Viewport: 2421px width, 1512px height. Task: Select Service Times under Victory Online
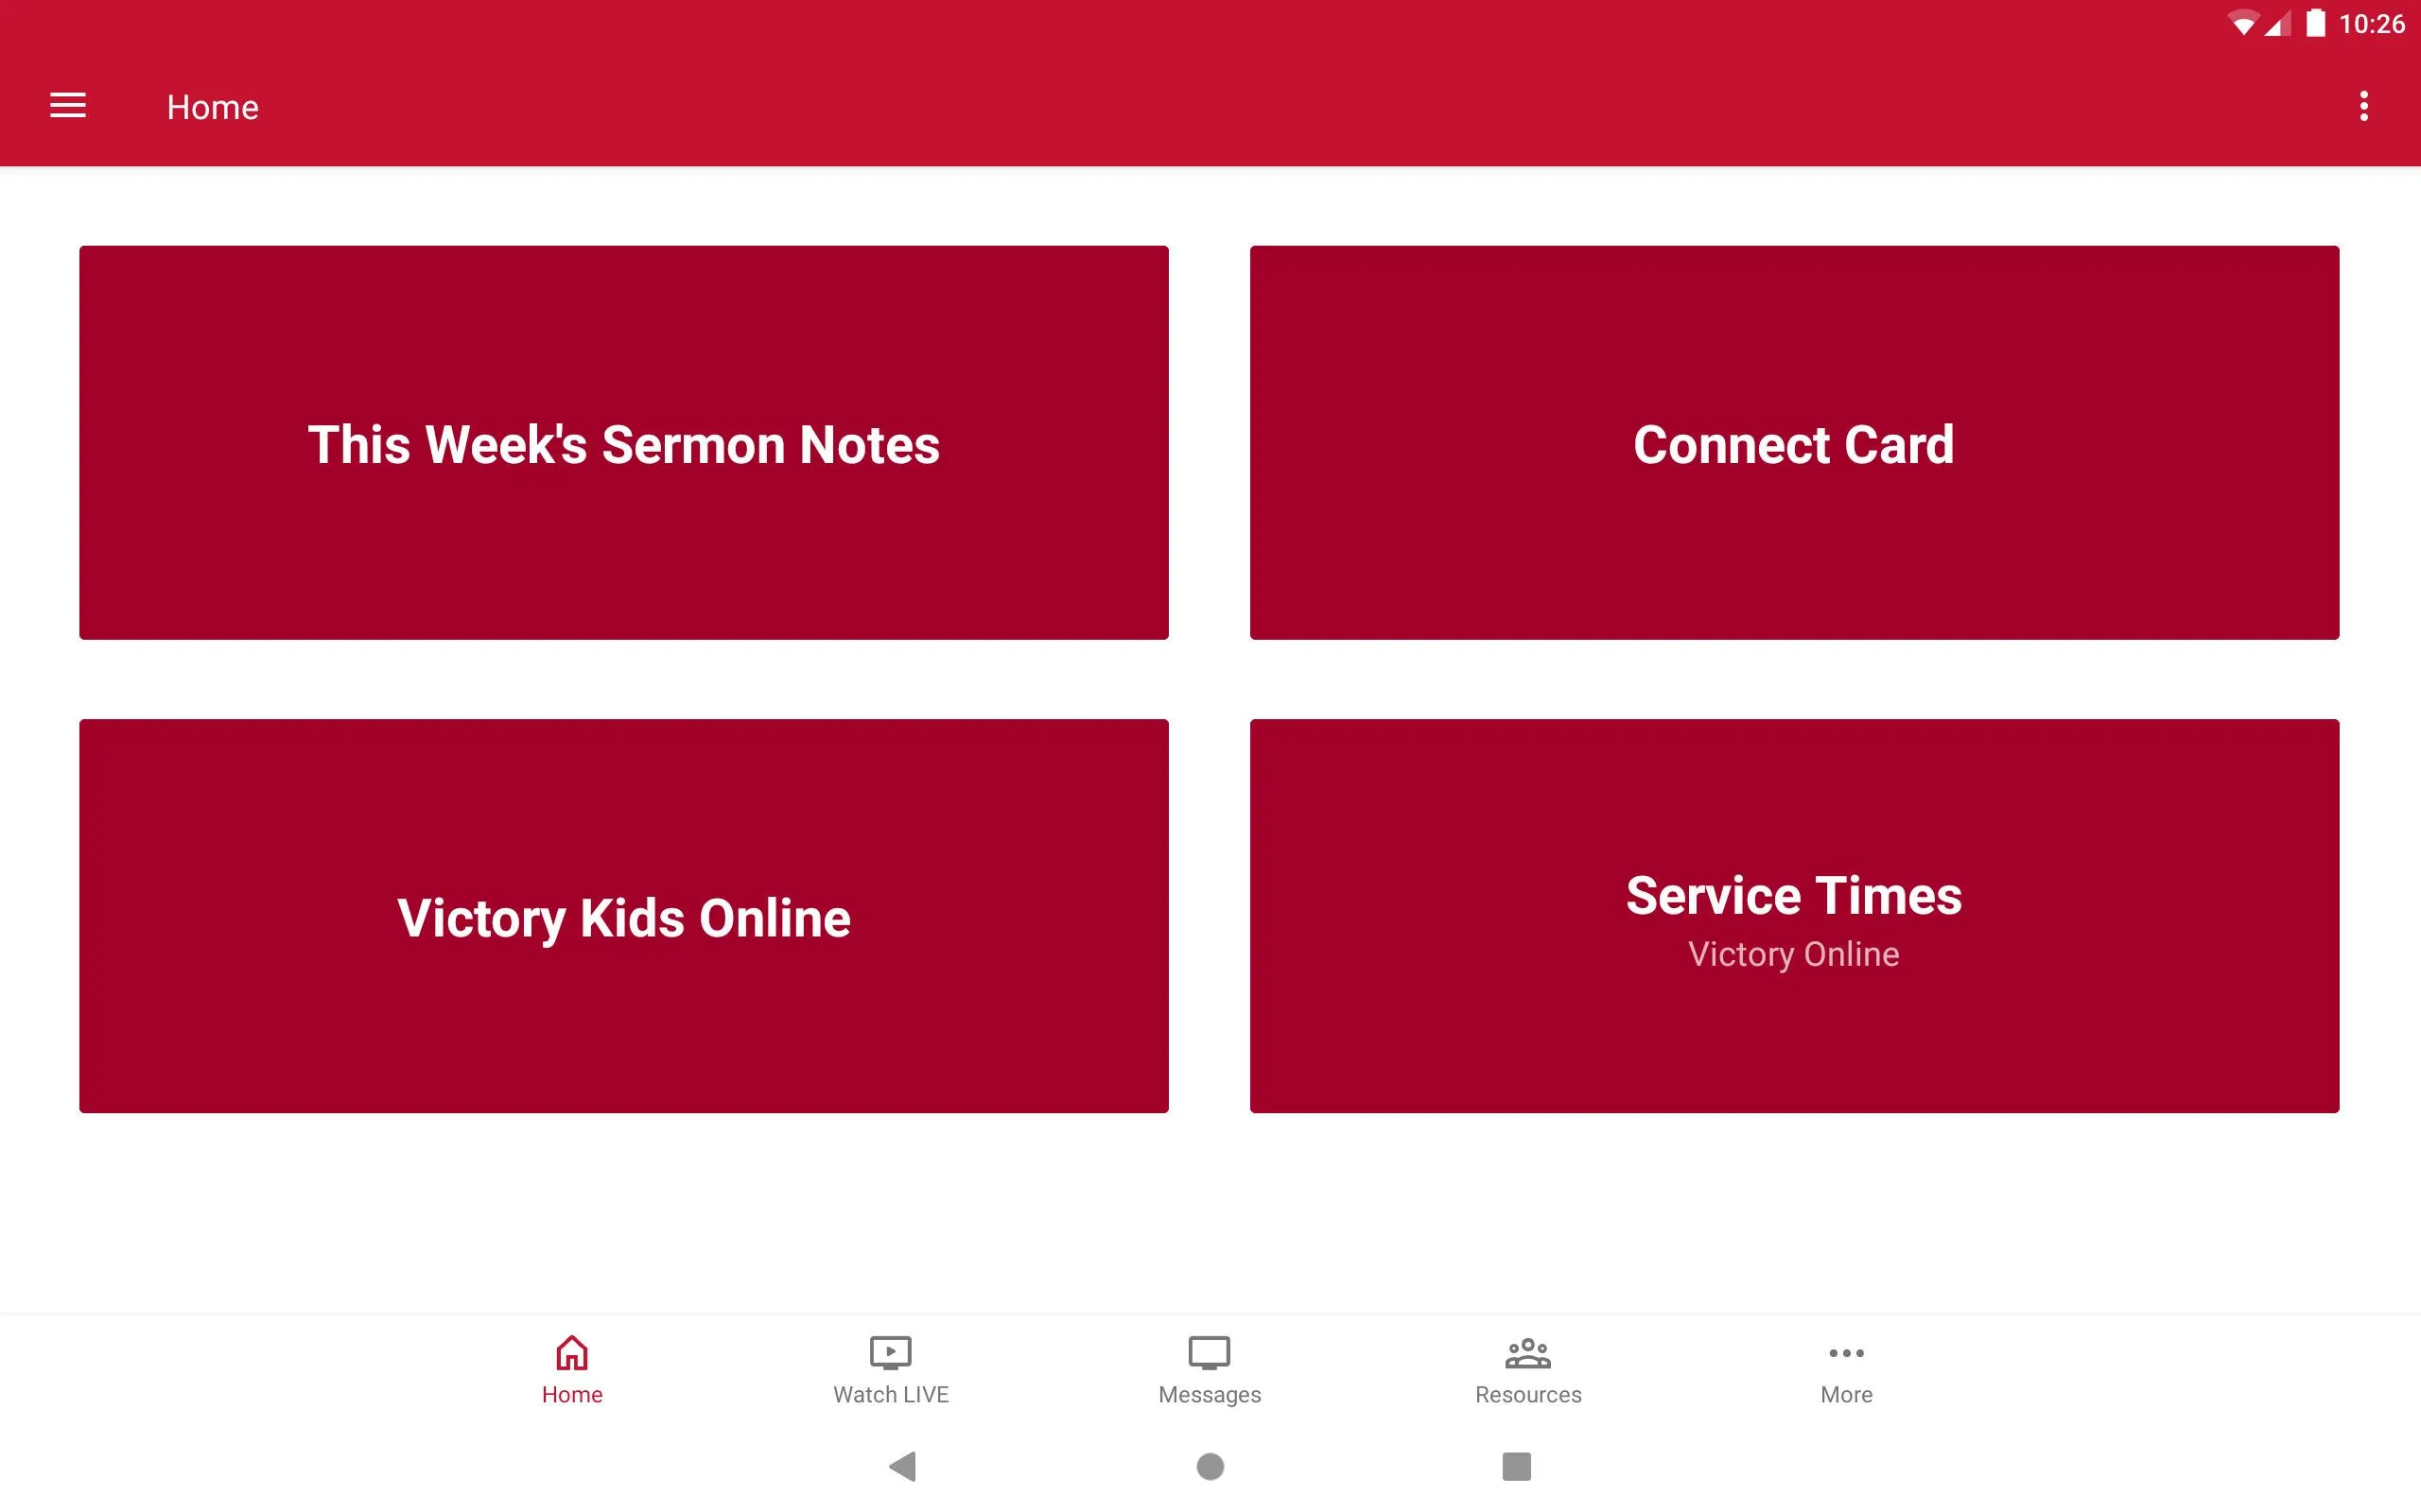coord(1794,915)
